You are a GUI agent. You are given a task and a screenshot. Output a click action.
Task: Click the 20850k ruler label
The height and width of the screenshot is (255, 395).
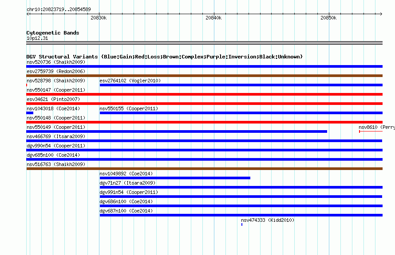[x=328, y=18]
